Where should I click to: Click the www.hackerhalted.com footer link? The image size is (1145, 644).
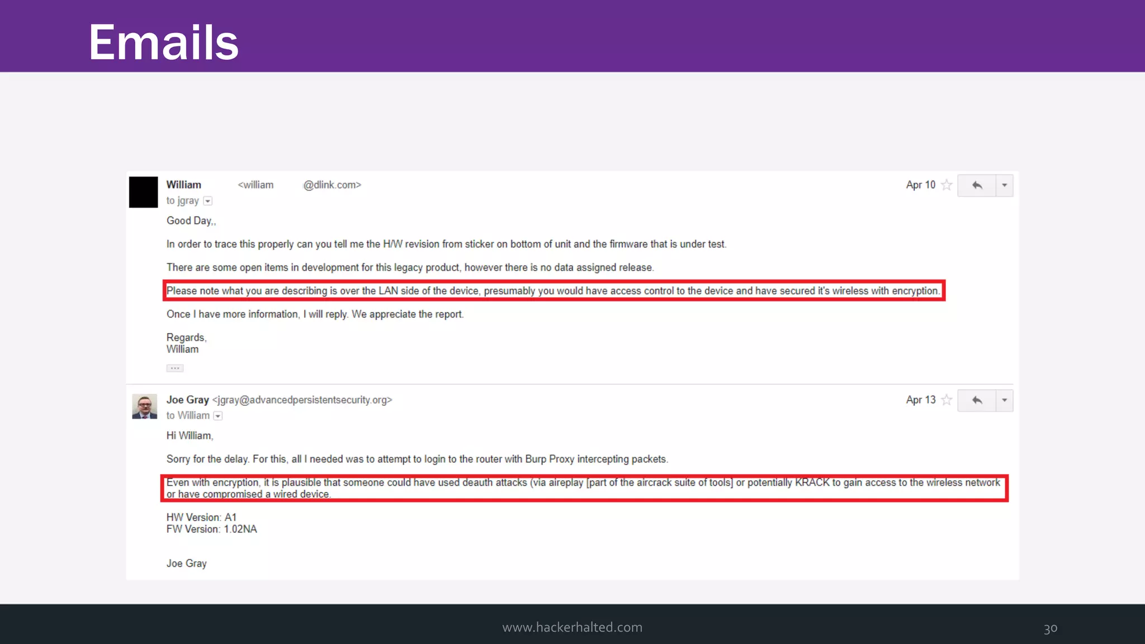pyautogui.click(x=572, y=627)
